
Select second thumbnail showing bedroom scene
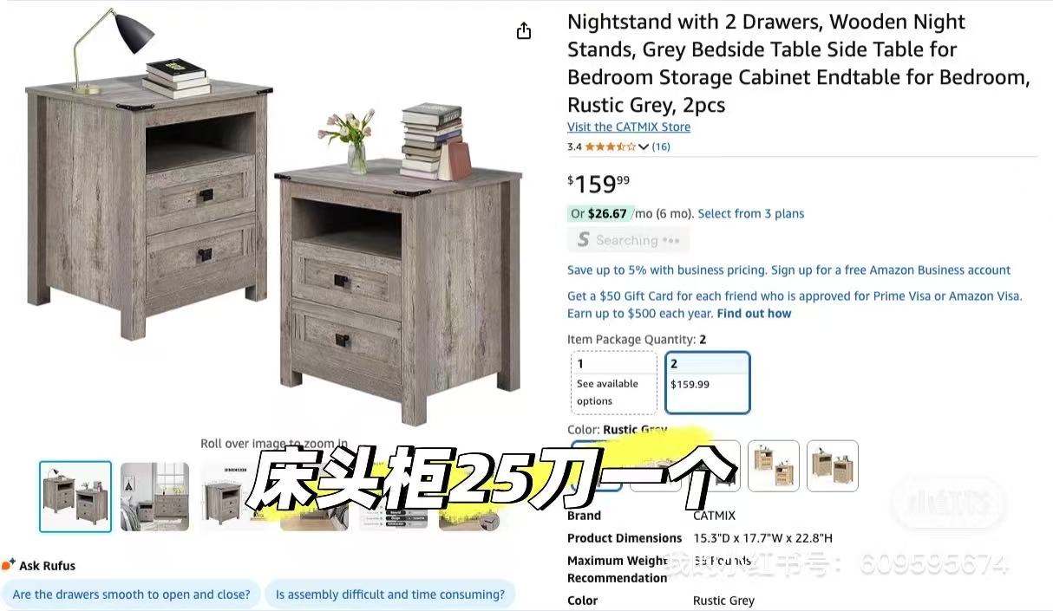pos(154,497)
